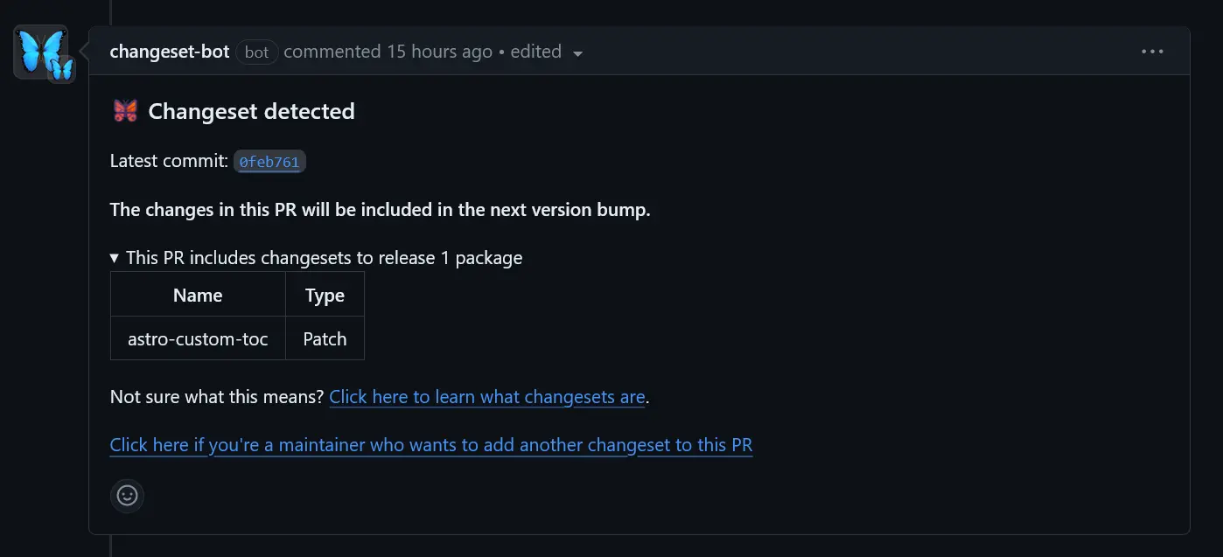Image resolution: width=1223 pixels, height=557 pixels.
Task: Click the "Type" column header
Action: click(325, 296)
